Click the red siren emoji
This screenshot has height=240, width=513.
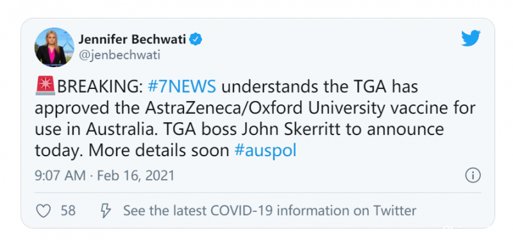pos(45,86)
